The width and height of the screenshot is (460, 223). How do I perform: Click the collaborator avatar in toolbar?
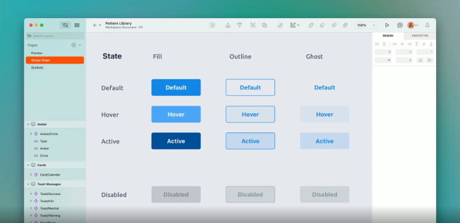(x=411, y=25)
